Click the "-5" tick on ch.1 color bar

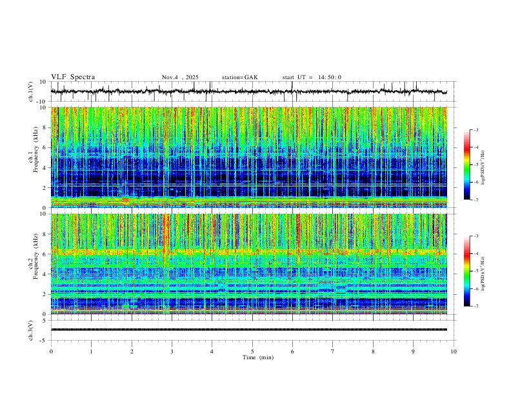pos(476,165)
